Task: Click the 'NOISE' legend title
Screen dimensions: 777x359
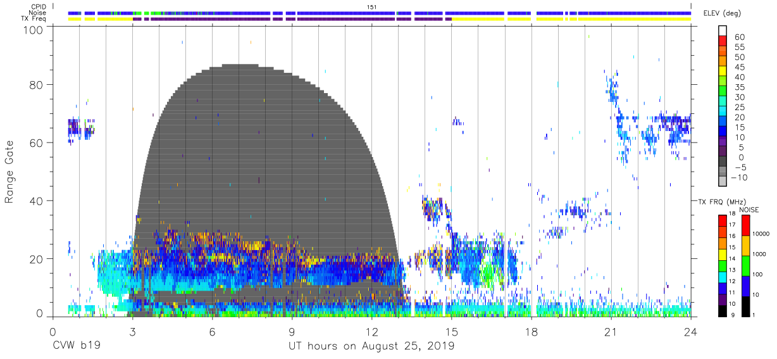Action: click(x=749, y=210)
